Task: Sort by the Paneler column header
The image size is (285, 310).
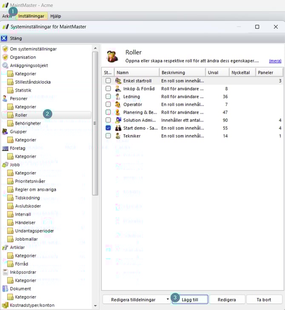Action: pos(269,73)
